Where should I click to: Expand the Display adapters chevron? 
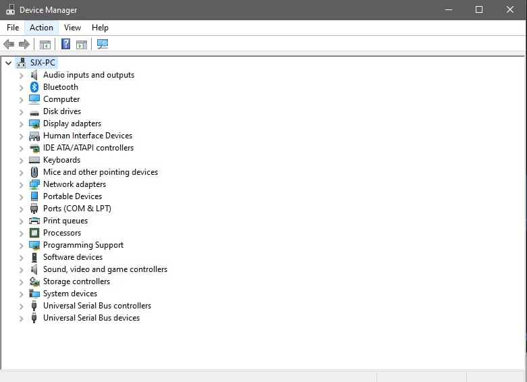(21, 124)
